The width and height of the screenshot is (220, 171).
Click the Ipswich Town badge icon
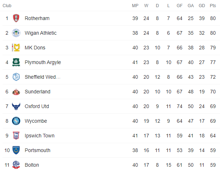(x=16, y=136)
